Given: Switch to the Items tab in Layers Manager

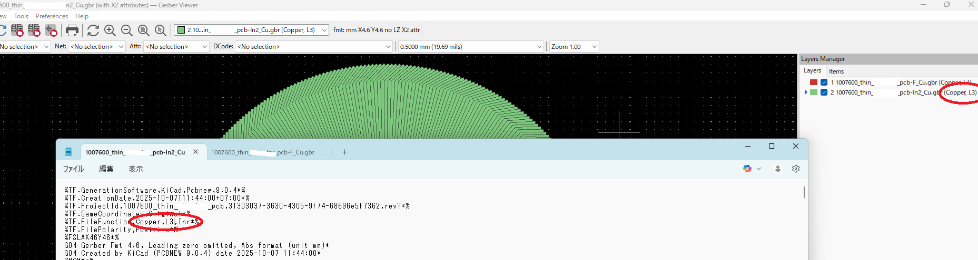Looking at the screenshot, I should 836,71.
